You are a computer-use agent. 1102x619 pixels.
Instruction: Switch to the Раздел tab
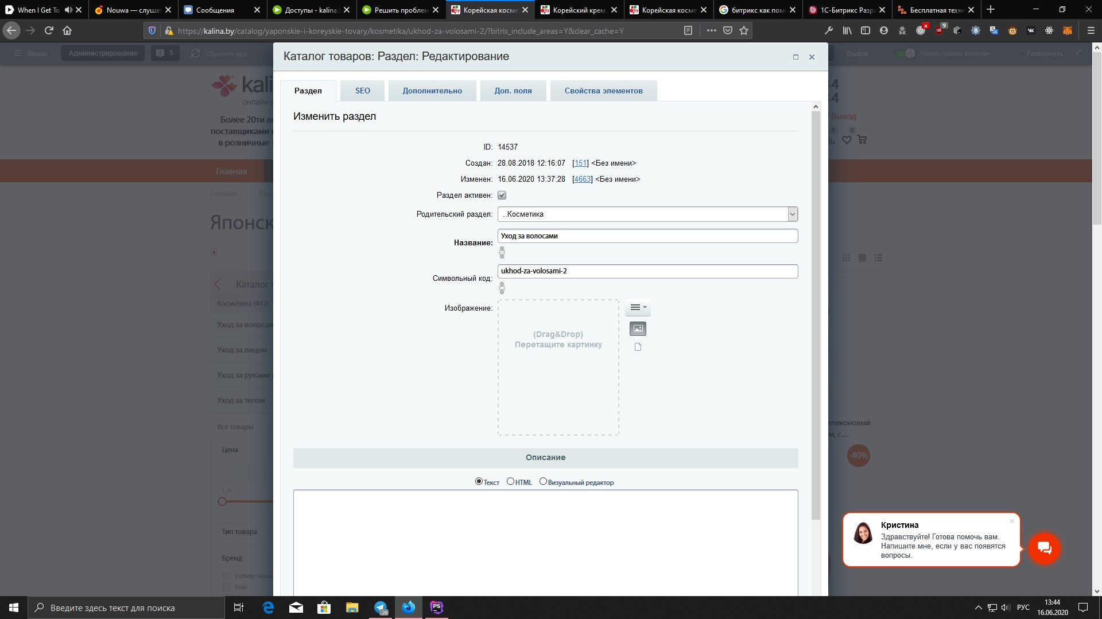coord(308,91)
